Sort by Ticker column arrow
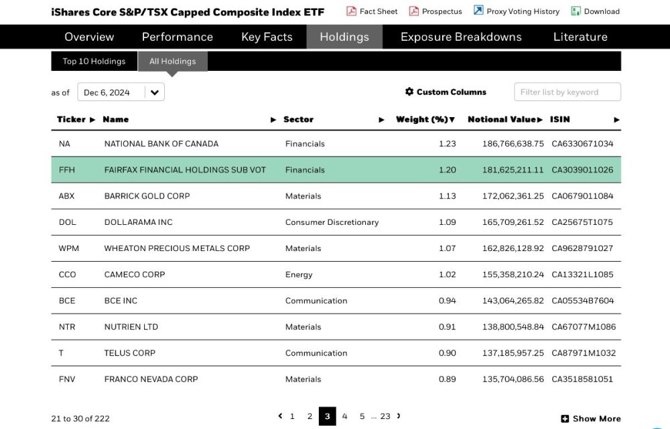 (x=92, y=120)
